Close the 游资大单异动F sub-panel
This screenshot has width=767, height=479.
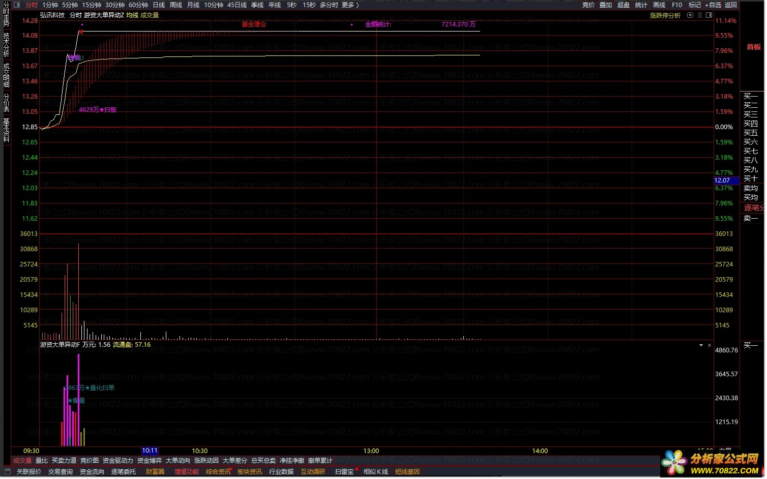[x=710, y=345]
